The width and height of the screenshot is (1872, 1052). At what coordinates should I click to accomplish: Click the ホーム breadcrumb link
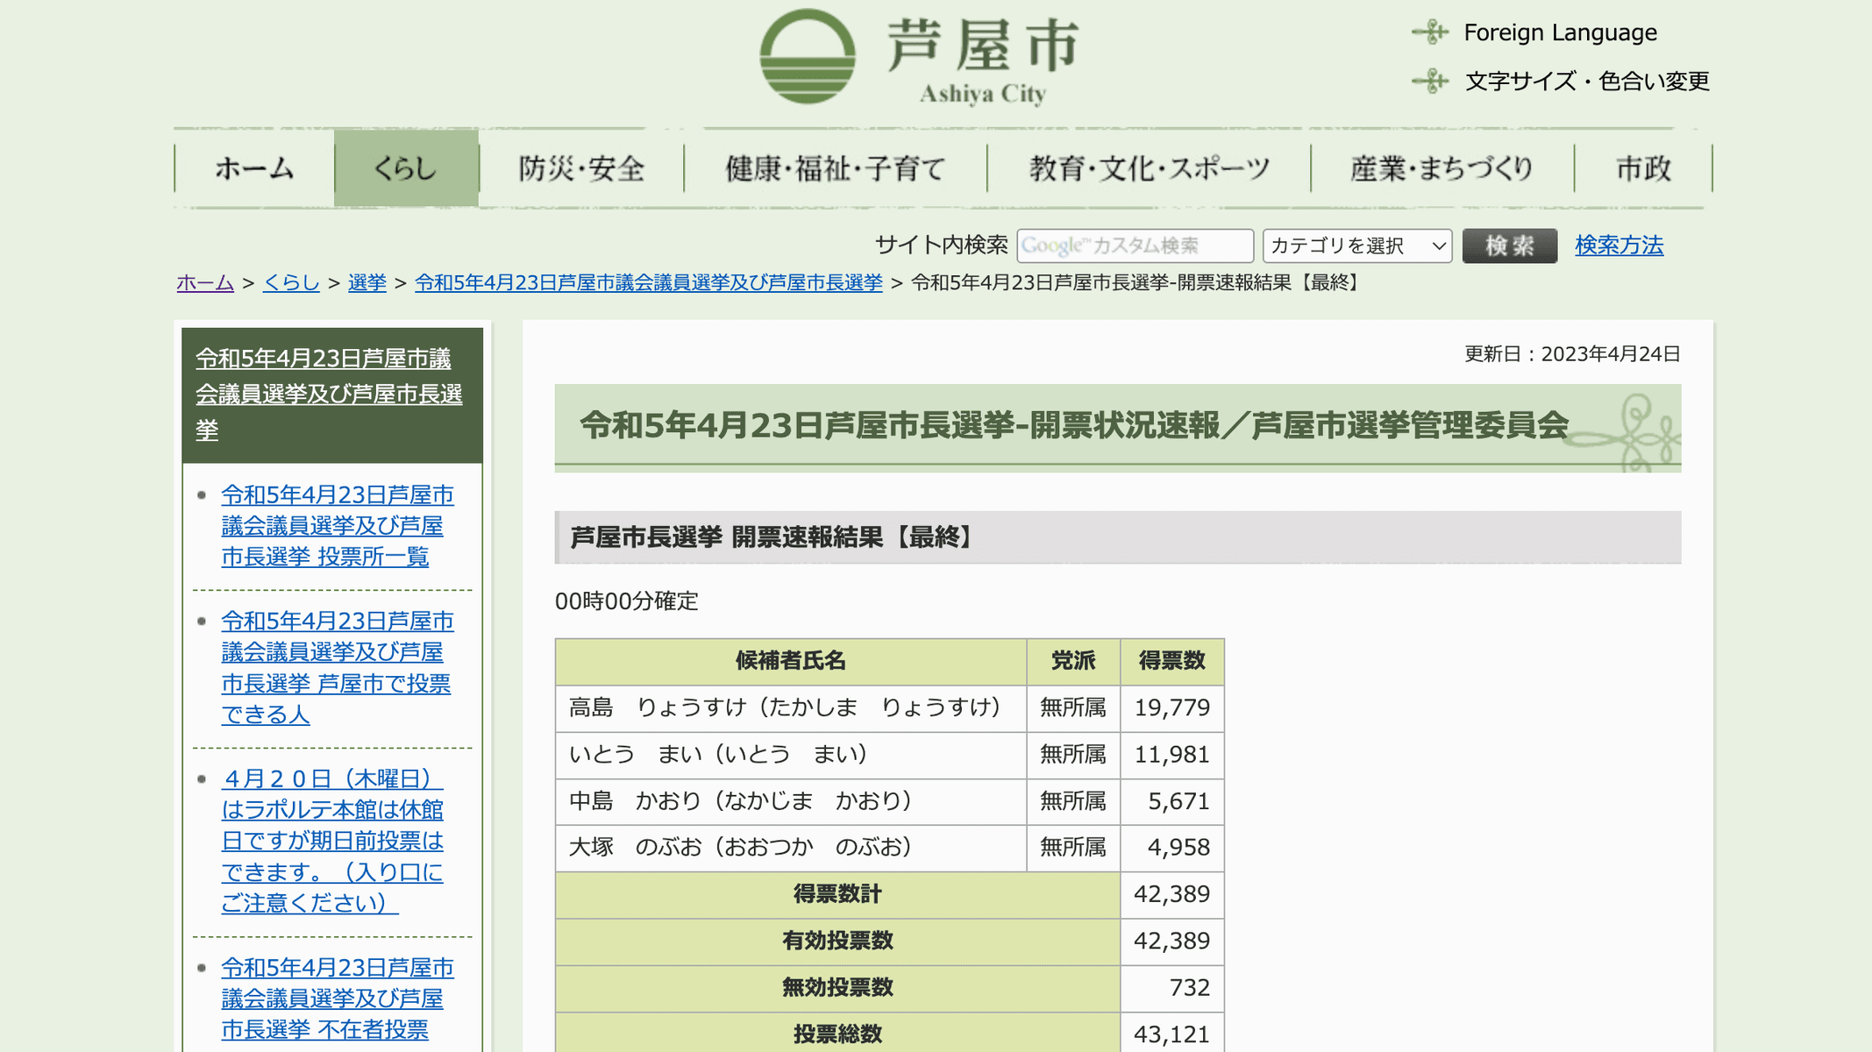[x=204, y=283]
